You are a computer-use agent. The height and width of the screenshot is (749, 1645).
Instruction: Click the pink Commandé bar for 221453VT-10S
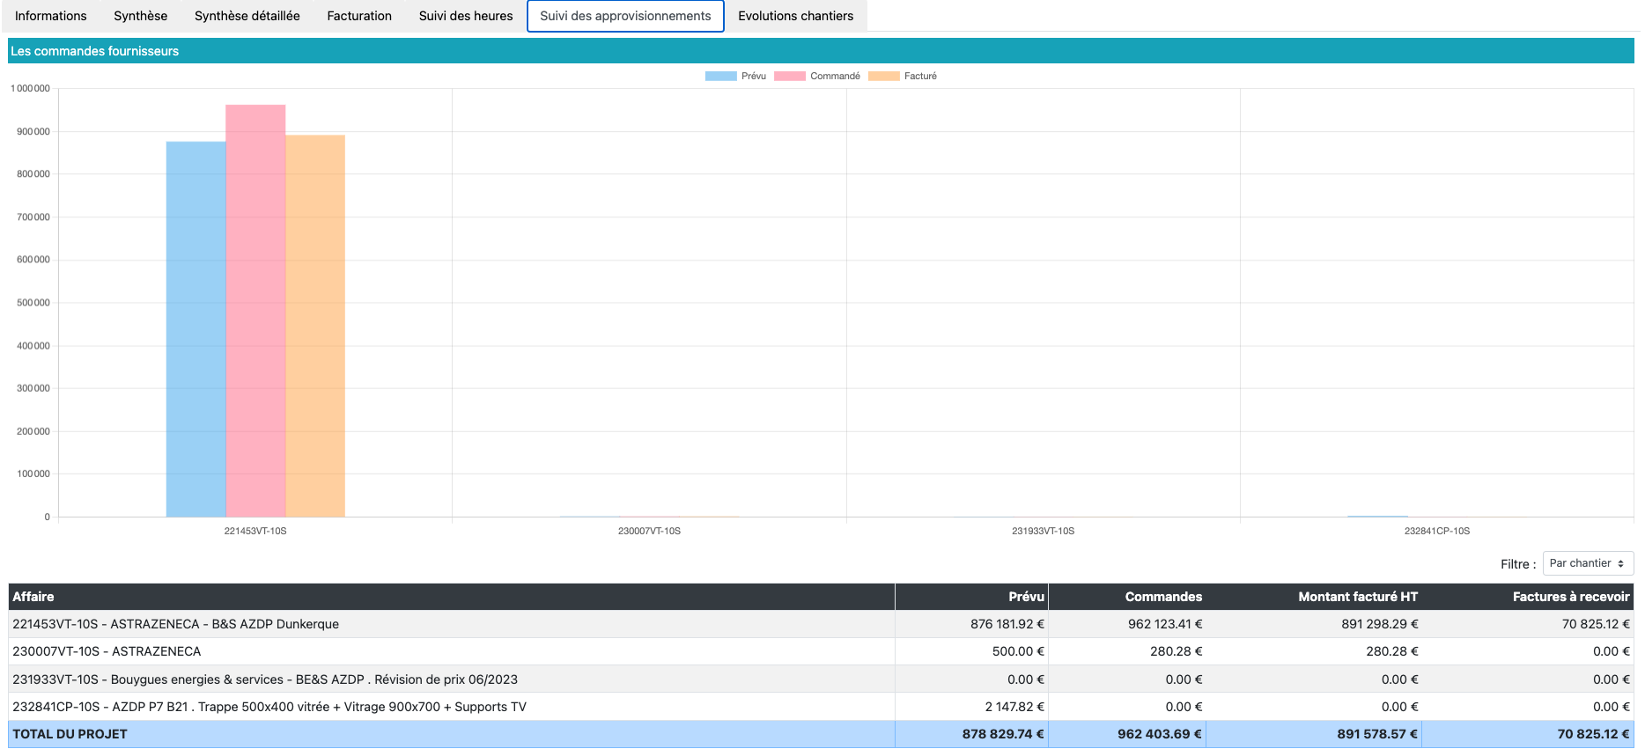(255, 312)
